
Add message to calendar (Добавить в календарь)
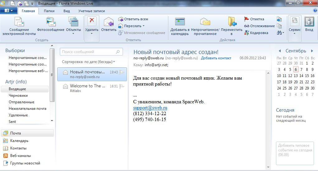click(180, 26)
